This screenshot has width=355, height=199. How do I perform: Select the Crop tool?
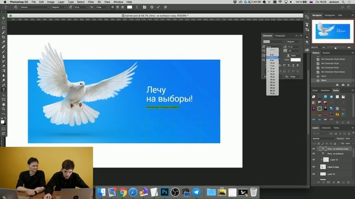(x=3, y=37)
